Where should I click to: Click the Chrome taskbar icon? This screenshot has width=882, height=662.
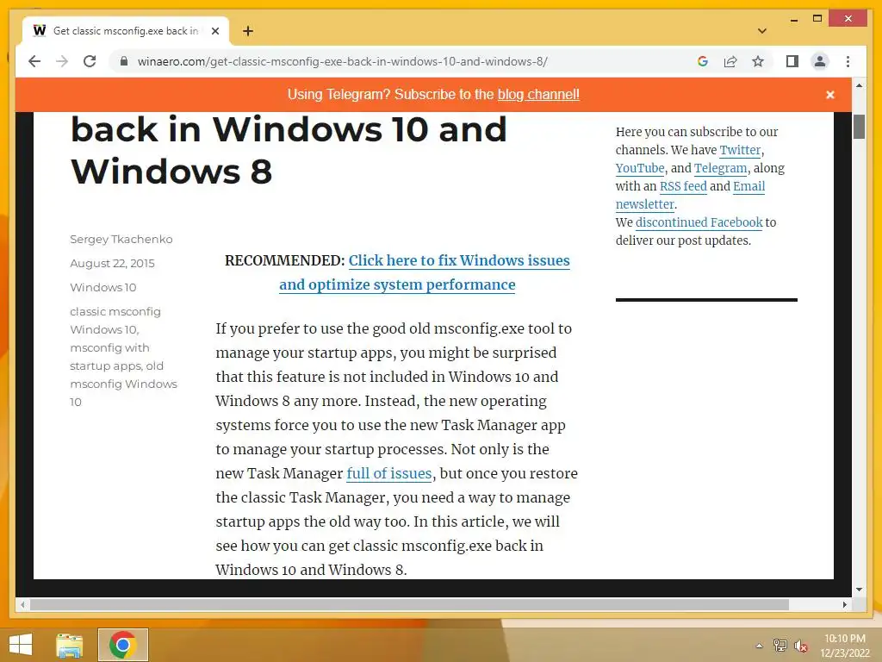click(122, 645)
